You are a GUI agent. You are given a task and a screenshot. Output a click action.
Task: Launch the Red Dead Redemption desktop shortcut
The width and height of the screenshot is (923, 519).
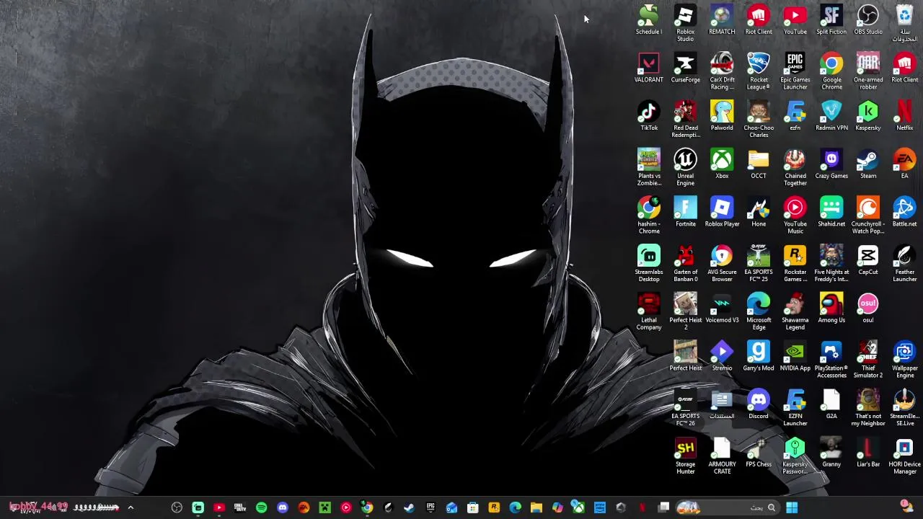[x=685, y=120]
